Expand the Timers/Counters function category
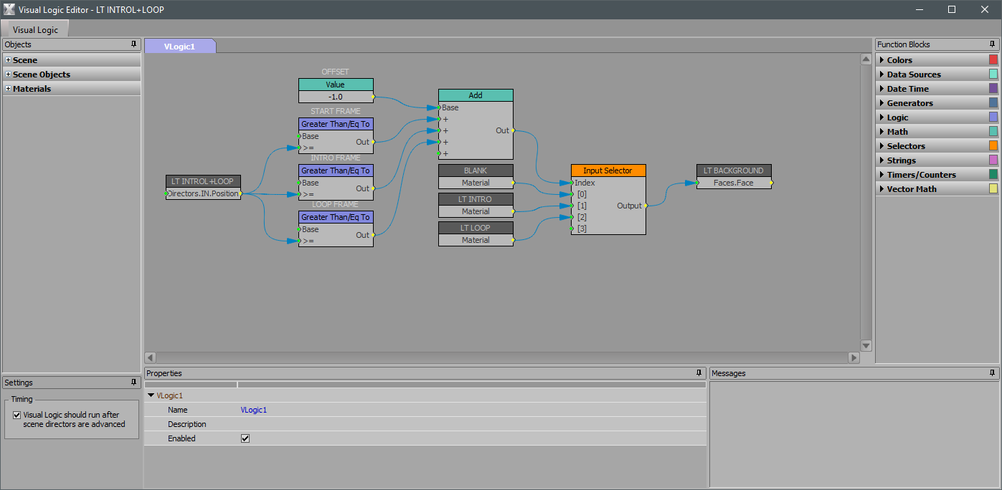 [x=882, y=175]
